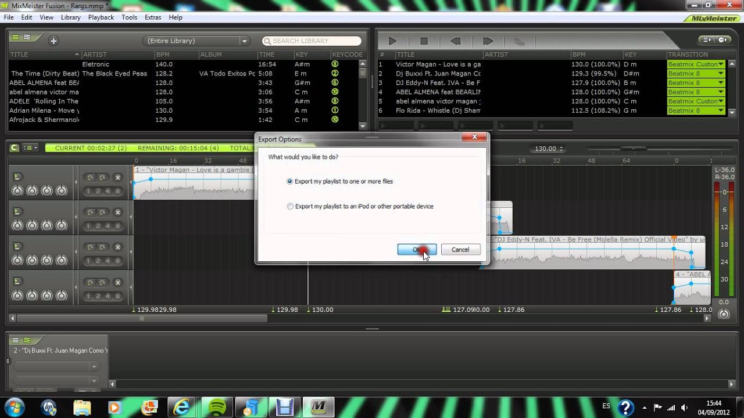Click the playlist options right-side icon
Image resolution: width=744 pixels, height=418 pixels.
tap(722, 39)
